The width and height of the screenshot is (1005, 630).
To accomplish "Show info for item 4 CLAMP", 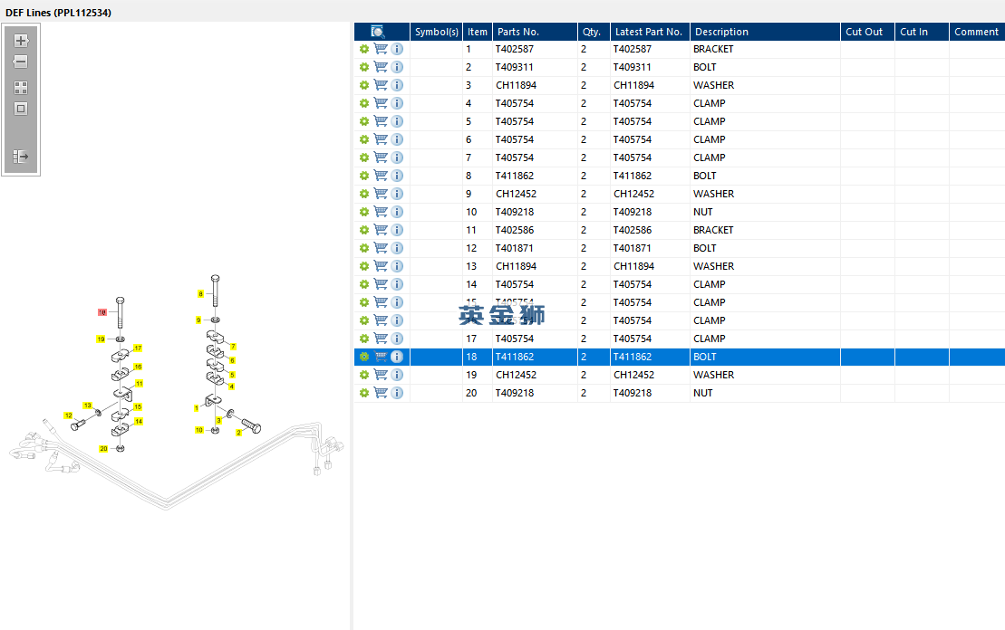I will point(397,103).
